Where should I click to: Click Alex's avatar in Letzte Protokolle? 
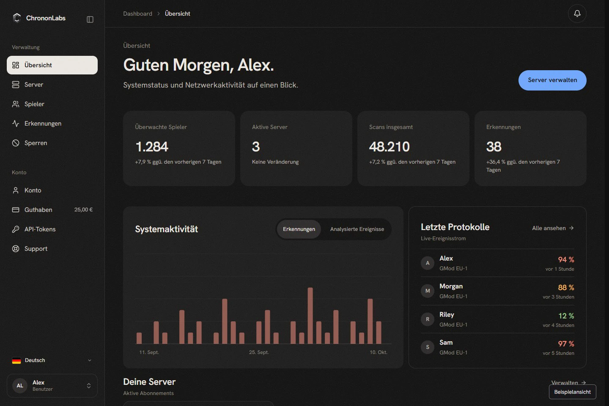pyautogui.click(x=428, y=263)
